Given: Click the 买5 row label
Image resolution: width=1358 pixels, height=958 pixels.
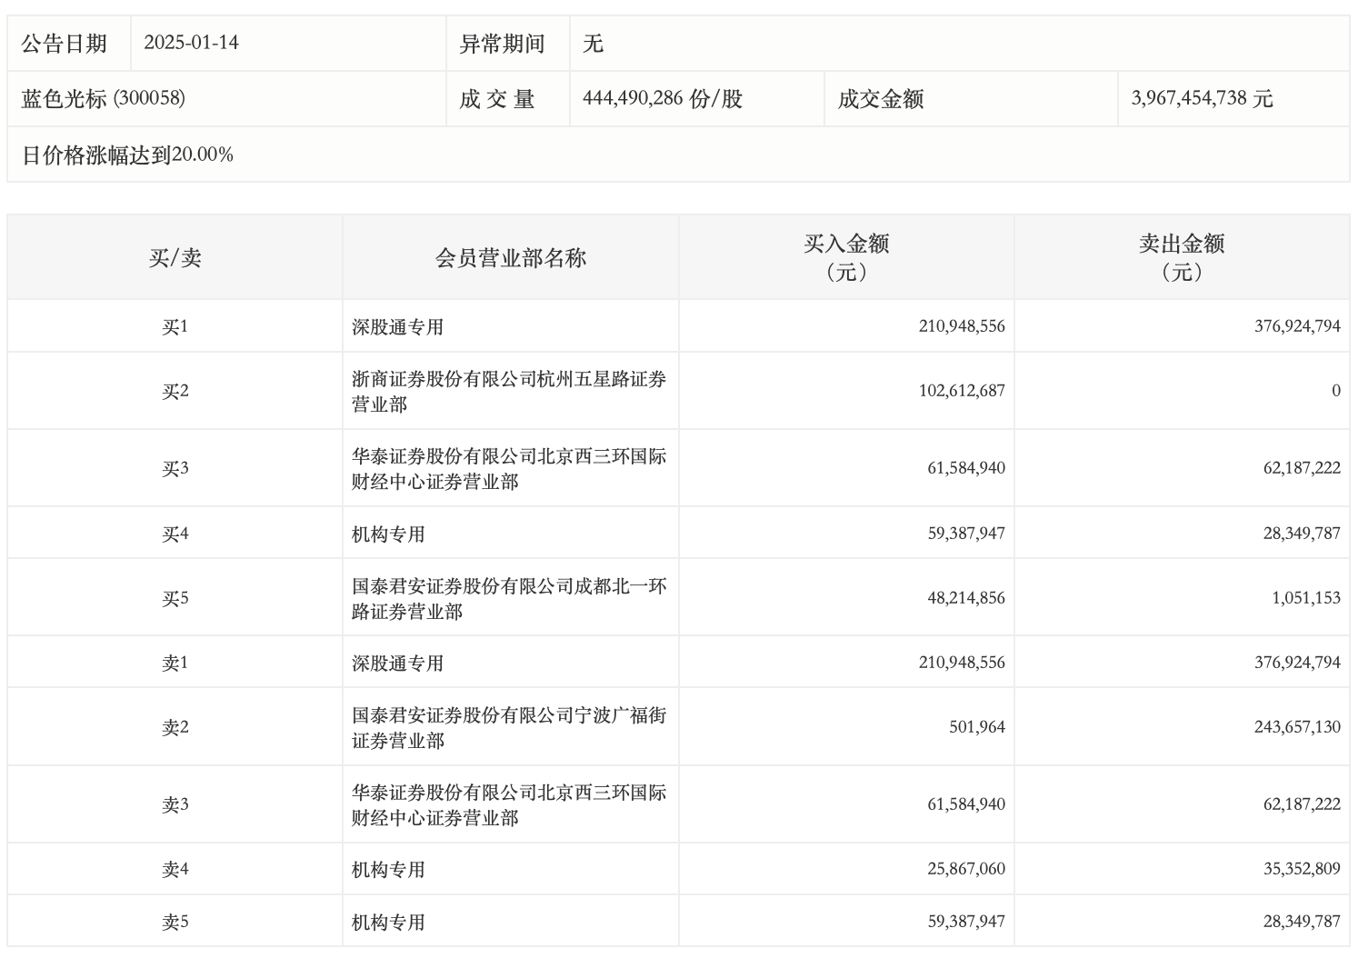Looking at the screenshot, I should point(175,598).
